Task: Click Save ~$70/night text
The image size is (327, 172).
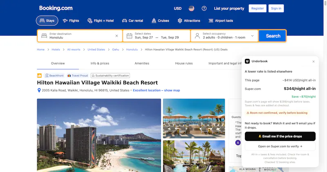Action: pyautogui.click(x=303, y=96)
